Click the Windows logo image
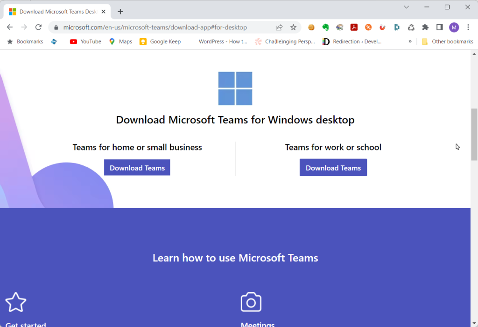This screenshot has height=327, width=478. click(235, 89)
